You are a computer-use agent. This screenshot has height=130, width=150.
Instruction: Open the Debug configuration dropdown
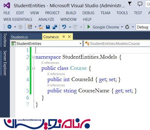click(x=143, y=27)
